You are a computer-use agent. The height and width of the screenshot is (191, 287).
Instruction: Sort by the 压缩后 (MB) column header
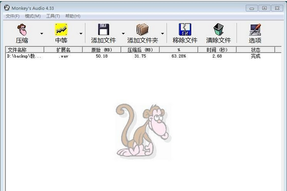[140, 50]
